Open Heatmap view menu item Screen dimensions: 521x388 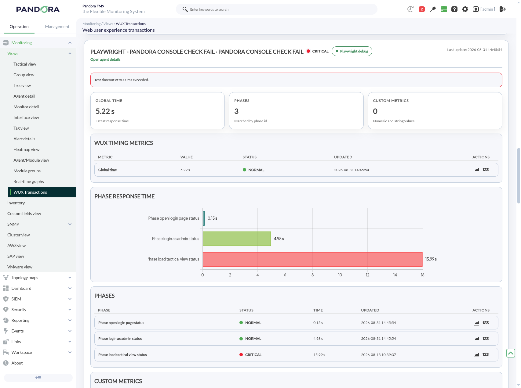[x=26, y=149]
